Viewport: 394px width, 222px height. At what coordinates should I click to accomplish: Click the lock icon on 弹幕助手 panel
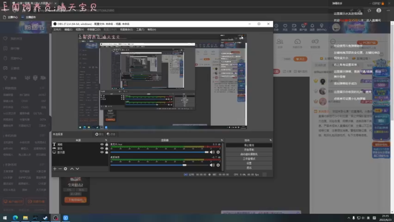coord(383,3)
